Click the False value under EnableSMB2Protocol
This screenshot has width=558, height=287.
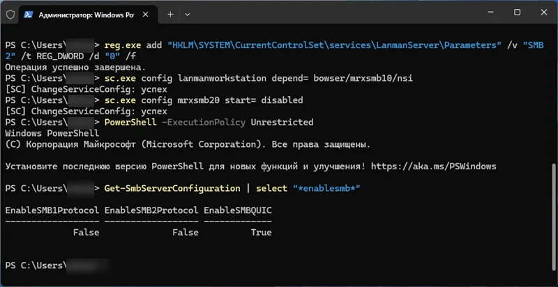[186, 232]
